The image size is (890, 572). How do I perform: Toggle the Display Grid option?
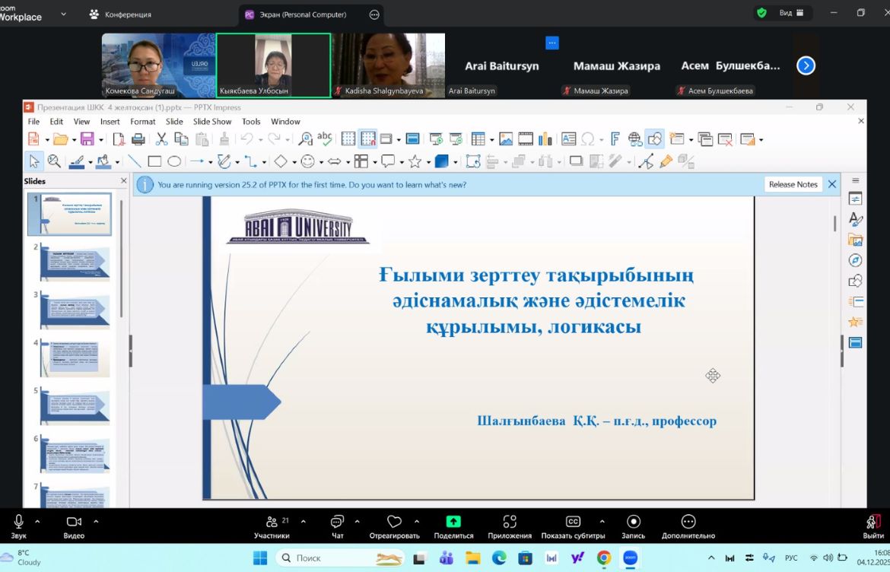point(348,139)
